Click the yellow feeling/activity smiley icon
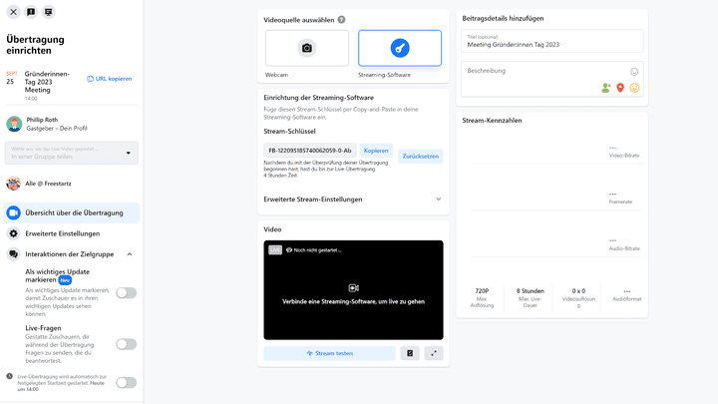Screen dimensions: 718x404 pyautogui.click(x=634, y=88)
